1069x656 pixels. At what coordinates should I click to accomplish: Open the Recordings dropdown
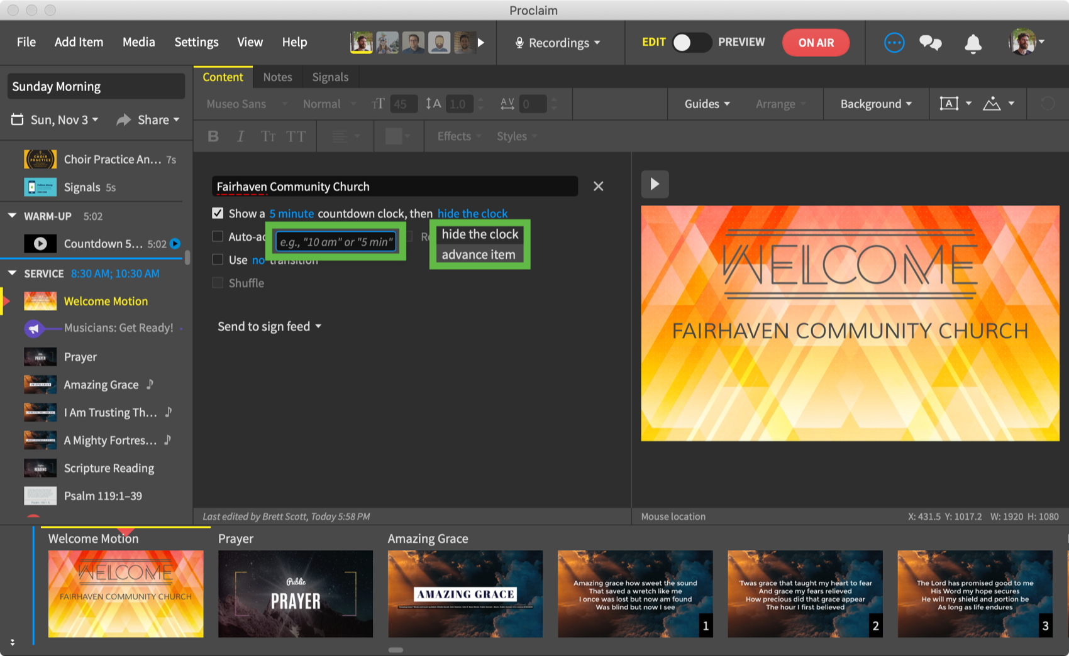point(558,43)
